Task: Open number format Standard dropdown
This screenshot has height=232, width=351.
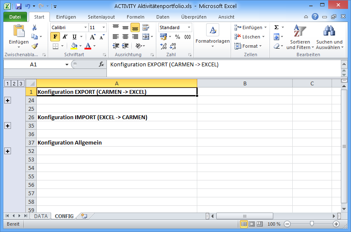Action: 189,27
